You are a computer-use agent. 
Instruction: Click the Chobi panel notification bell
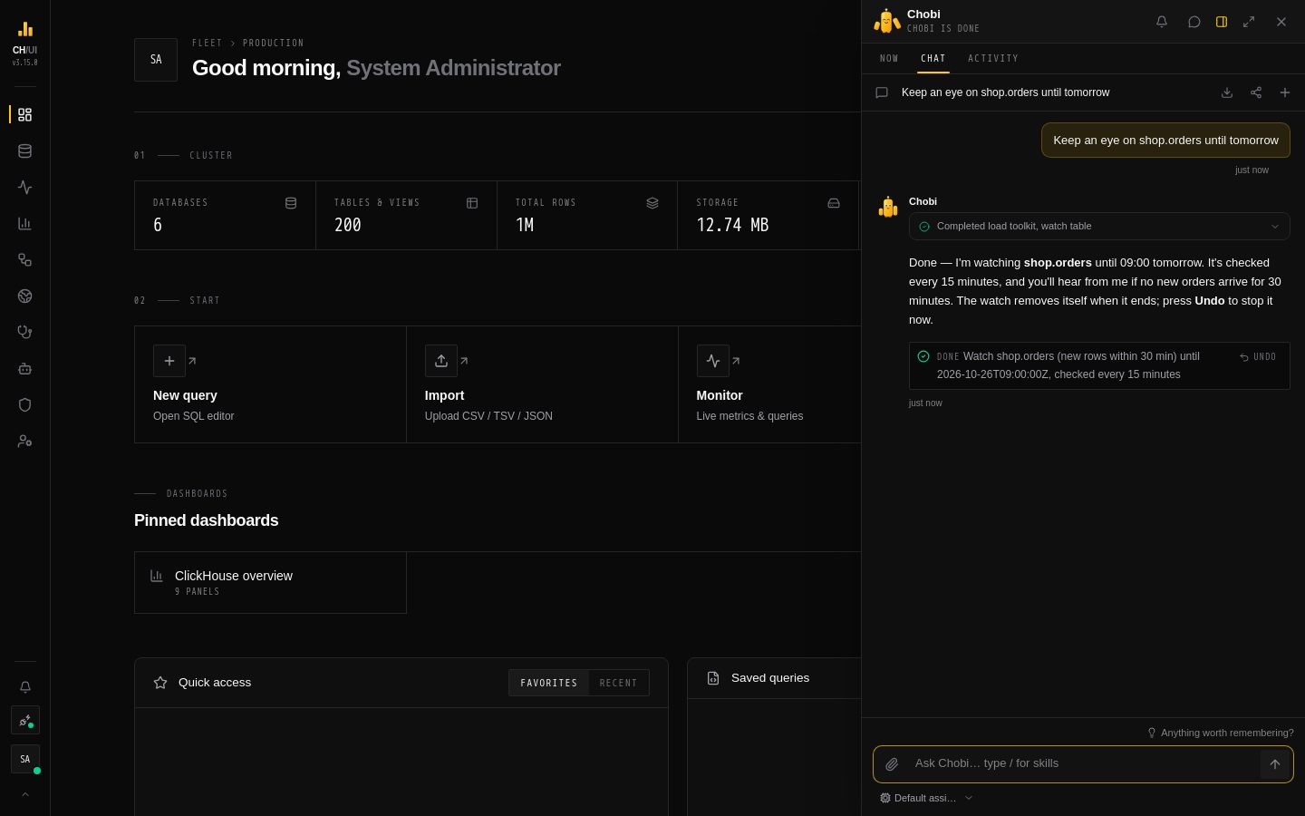click(x=1162, y=22)
